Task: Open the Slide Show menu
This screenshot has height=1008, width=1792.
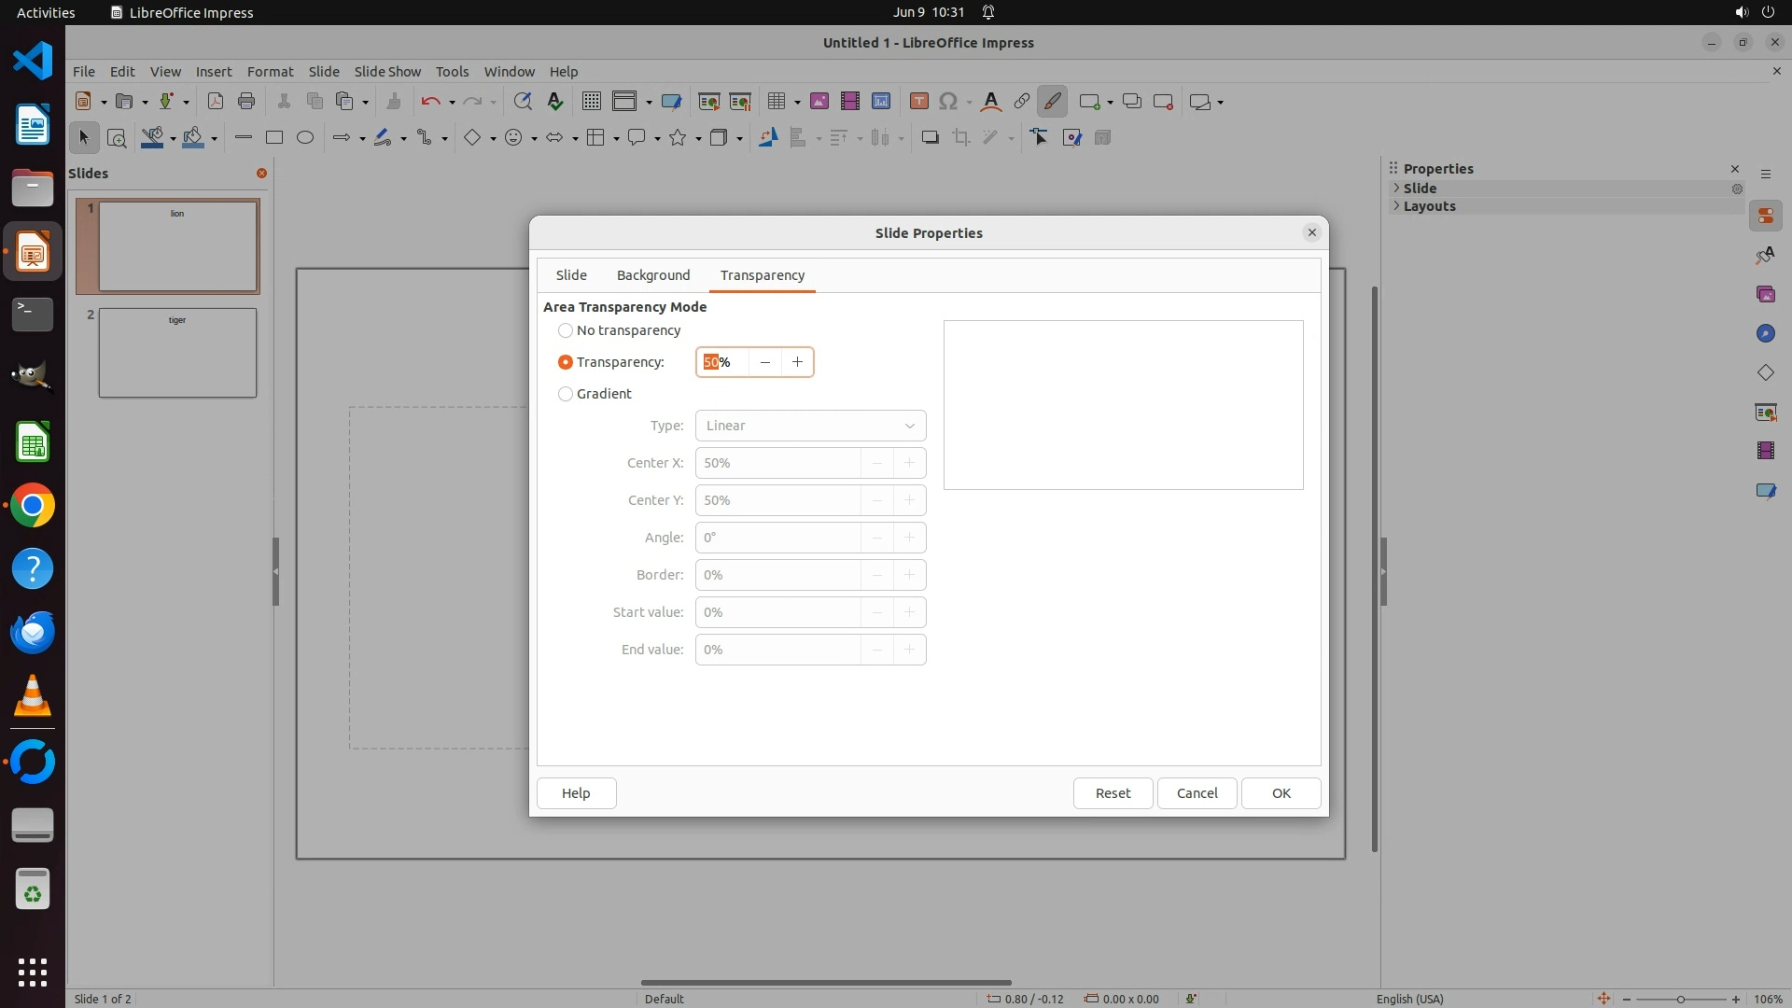Action: point(387,72)
